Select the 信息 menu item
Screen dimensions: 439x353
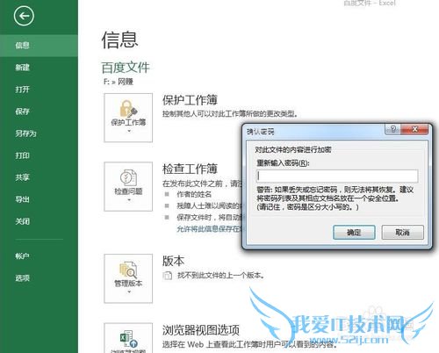point(39,46)
